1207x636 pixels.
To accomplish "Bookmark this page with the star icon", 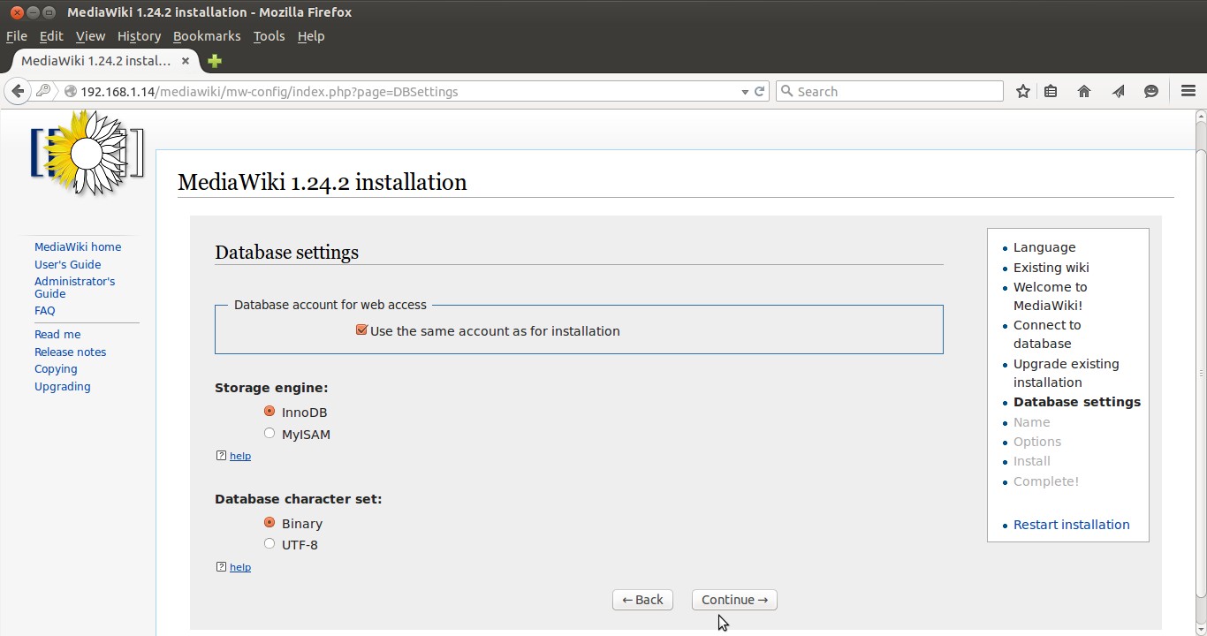I will point(1022,91).
